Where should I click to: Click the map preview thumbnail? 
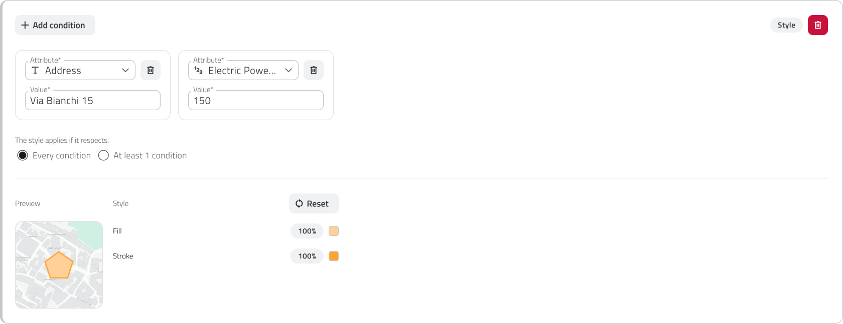click(x=59, y=264)
